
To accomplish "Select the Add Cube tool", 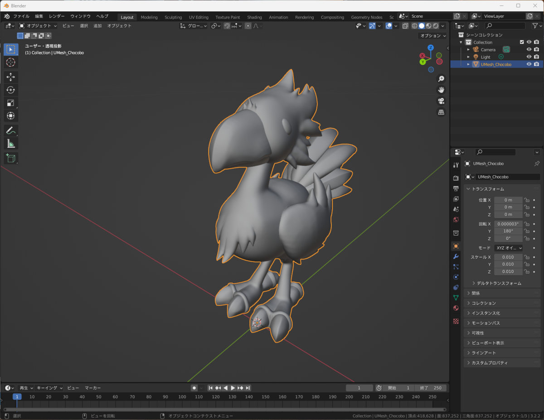I will click(11, 158).
